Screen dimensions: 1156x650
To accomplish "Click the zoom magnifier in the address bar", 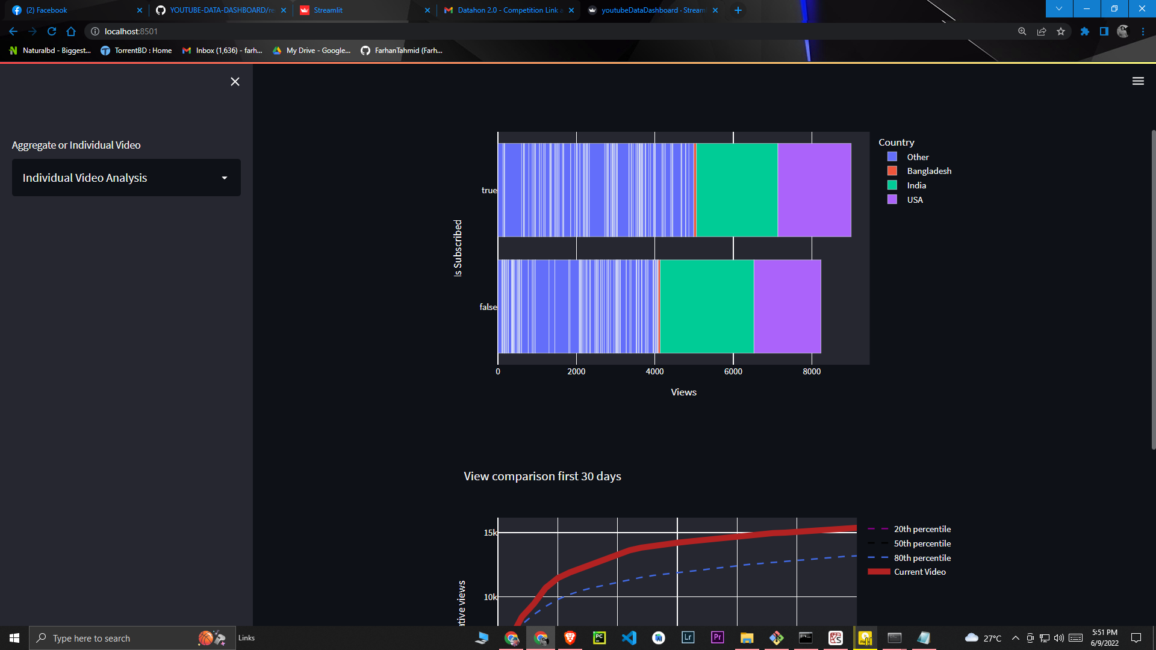I will (x=1022, y=31).
